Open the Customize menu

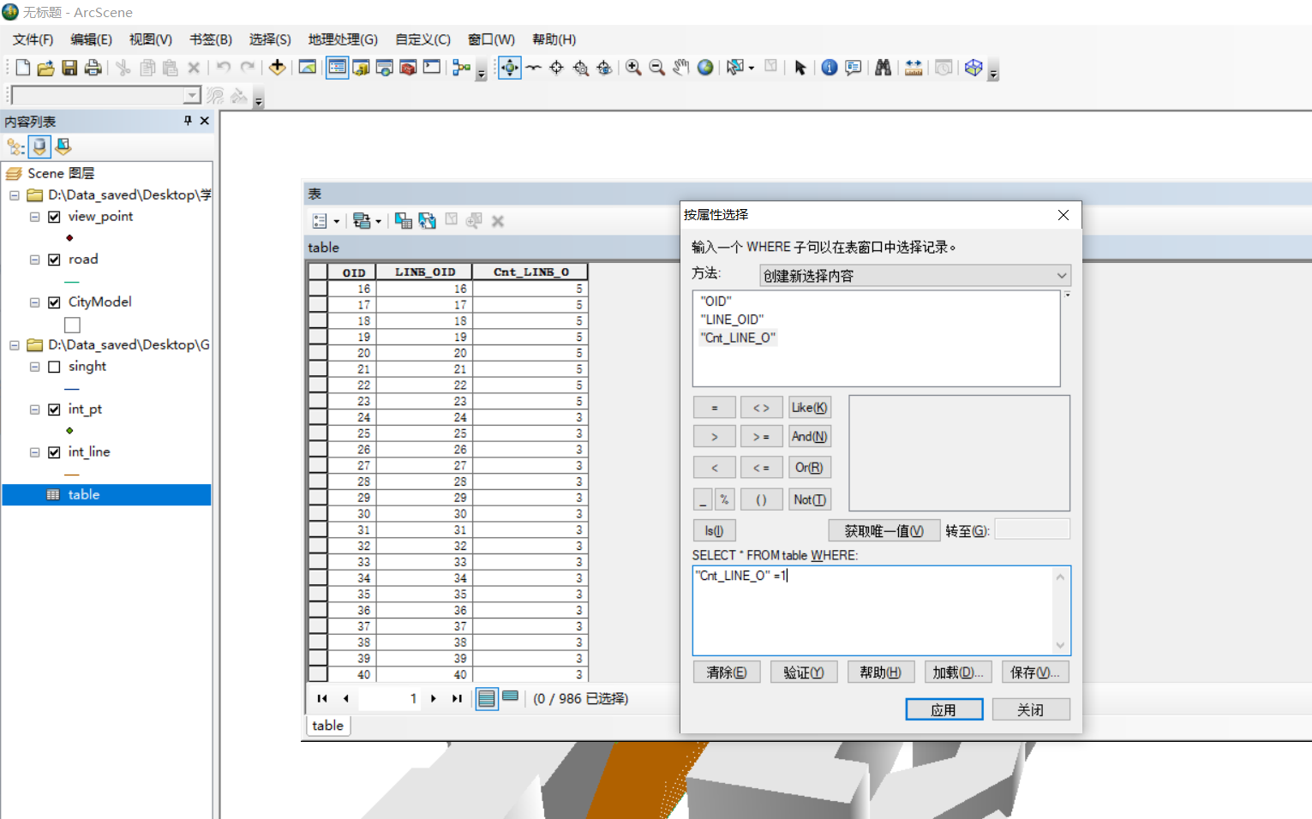coord(422,39)
